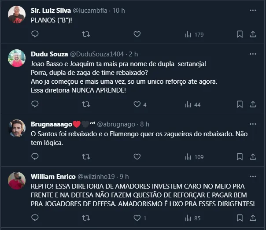Image resolution: width=266 pixels, height=230 pixels.
Task: Like Dudu Souza's tweet with 4 likes
Action: pos(137,104)
